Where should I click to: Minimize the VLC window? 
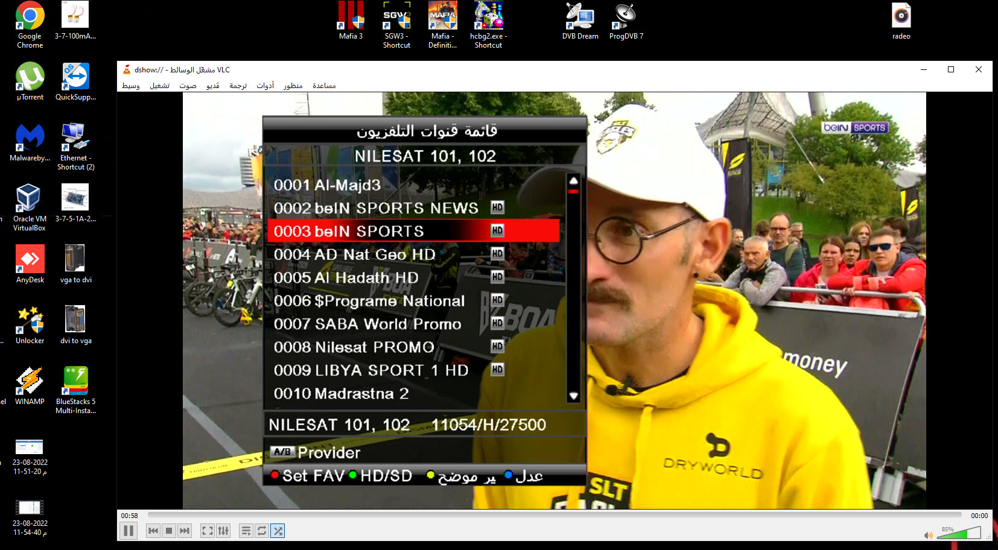click(923, 70)
